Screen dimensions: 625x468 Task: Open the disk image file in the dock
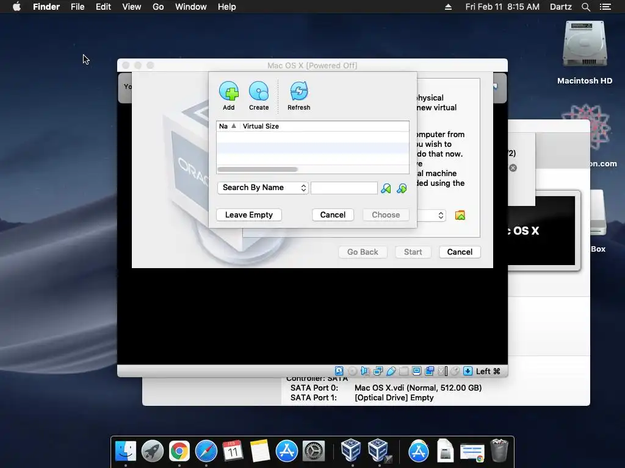coord(445,450)
